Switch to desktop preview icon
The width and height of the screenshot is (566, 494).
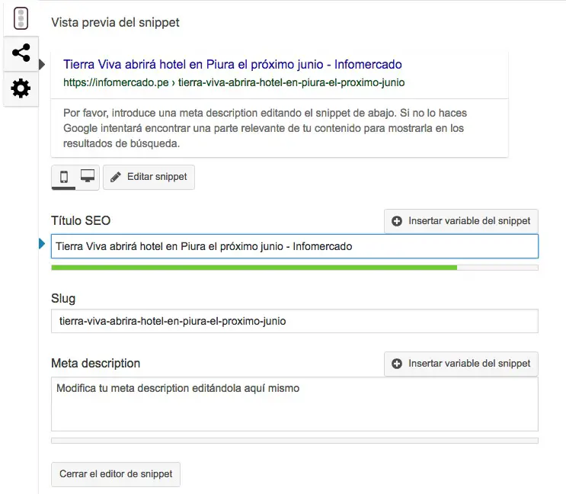(x=88, y=176)
